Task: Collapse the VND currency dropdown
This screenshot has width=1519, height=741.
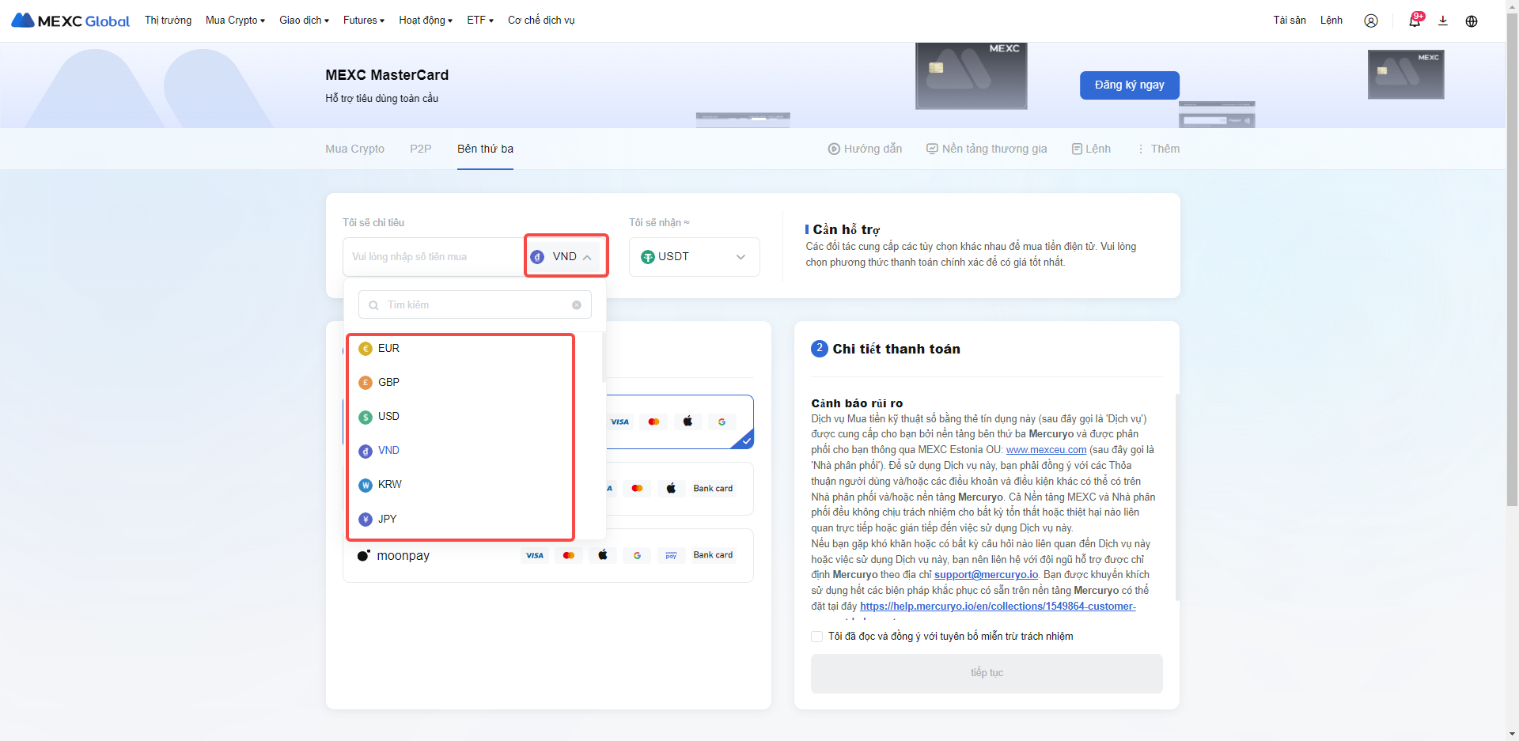Action: point(566,257)
